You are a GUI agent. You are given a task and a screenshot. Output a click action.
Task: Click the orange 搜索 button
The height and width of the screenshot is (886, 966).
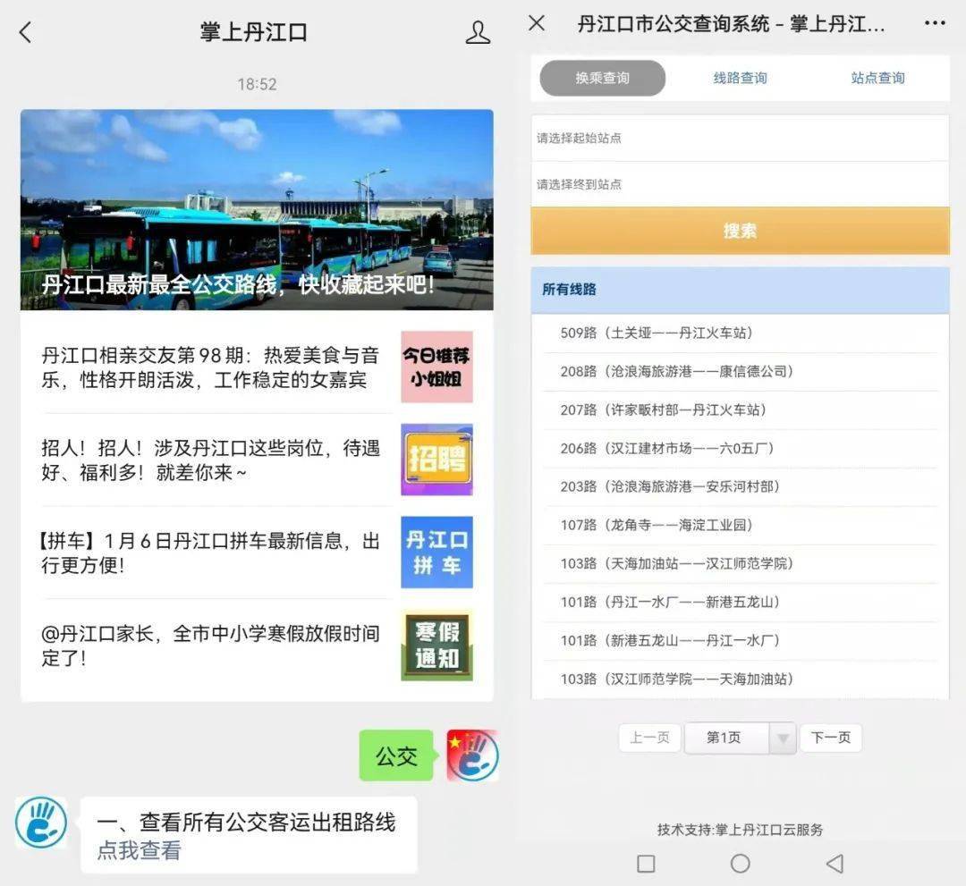tap(740, 231)
